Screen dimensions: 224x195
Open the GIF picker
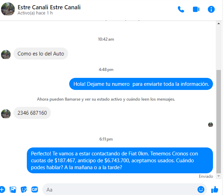(34, 189)
